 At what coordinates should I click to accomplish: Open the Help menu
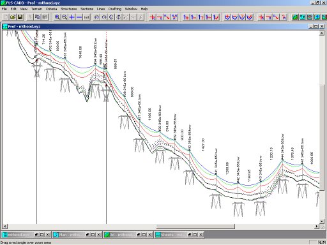pyautogui.click(x=144, y=9)
